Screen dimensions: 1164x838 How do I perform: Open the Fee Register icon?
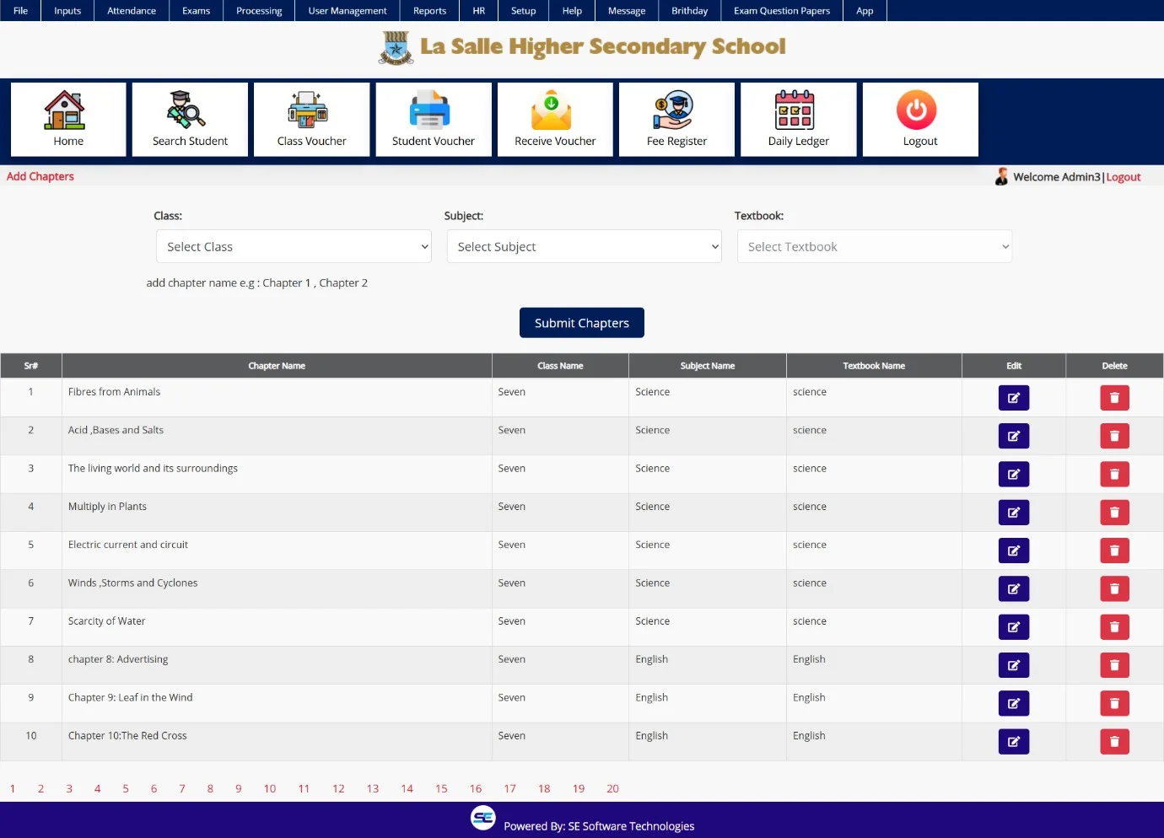[673, 110]
